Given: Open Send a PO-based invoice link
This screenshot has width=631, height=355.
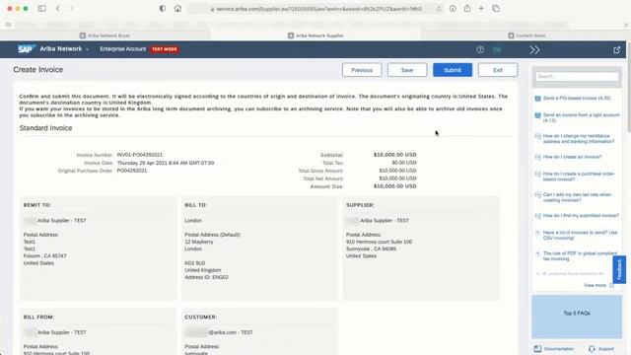Looking at the screenshot, I should pos(577,99).
